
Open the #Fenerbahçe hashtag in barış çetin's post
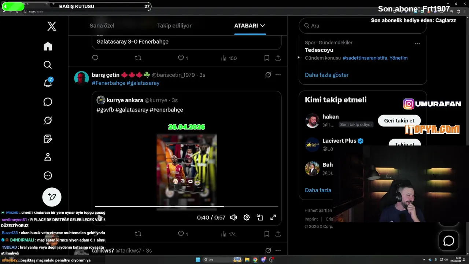pyautogui.click(x=108, y=83)
